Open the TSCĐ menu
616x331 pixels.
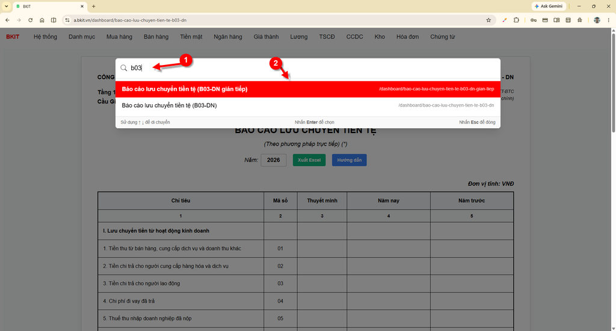click(x=327, y=37)
